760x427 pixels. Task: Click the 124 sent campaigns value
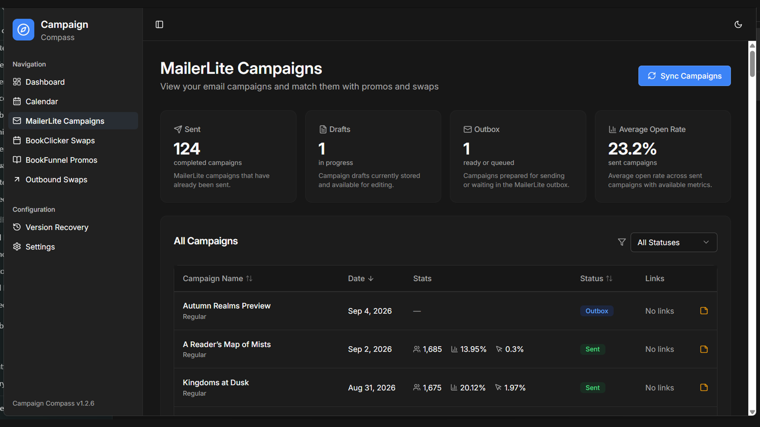(187, 149)
